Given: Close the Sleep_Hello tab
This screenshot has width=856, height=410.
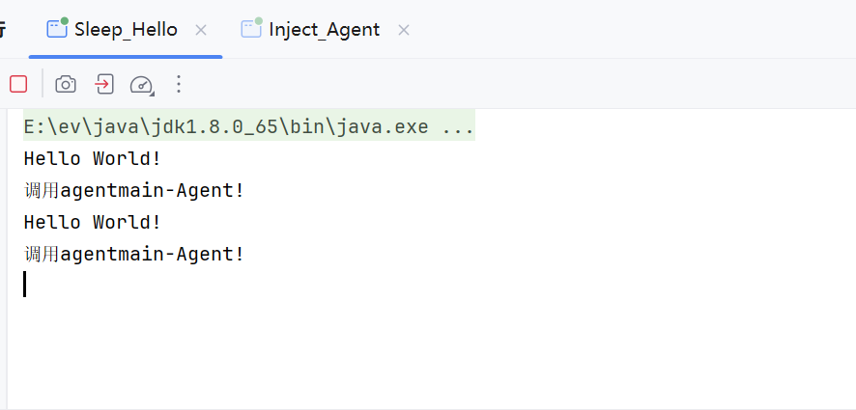Looking at the screenshot, I should point(201,31).
